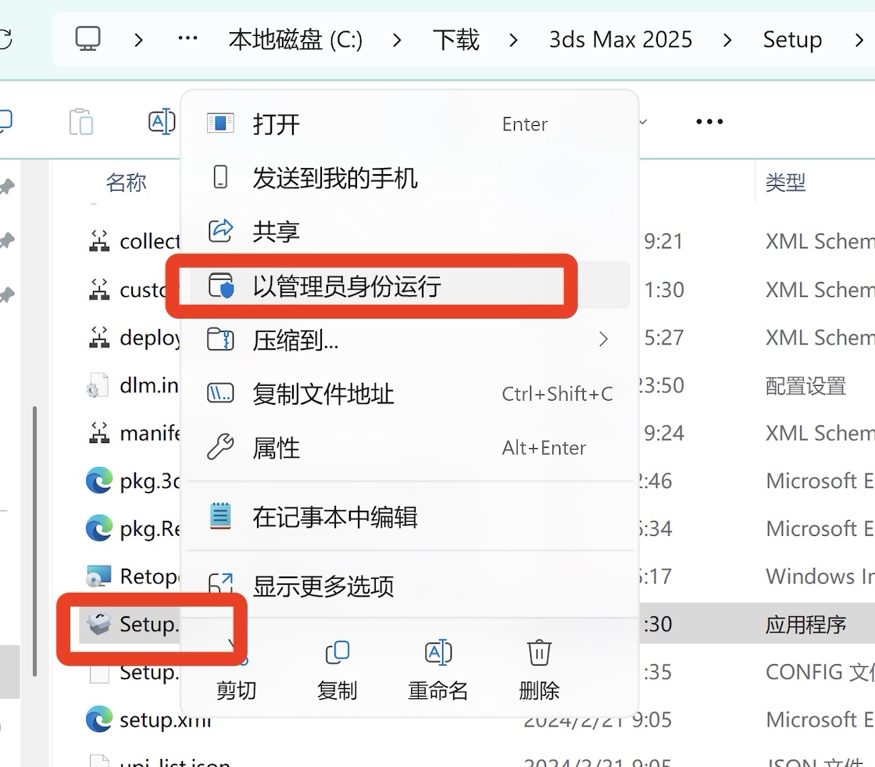Screen dimensions: 875x767
Task: Click the 重命名 (rename) icon in context menu
Action: (x=437, y=651)
